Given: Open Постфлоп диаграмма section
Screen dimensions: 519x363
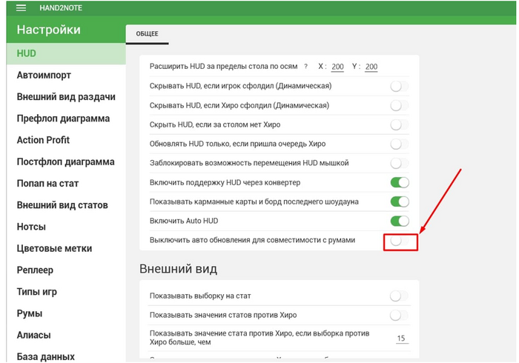Looking at the screenshot, I should coord(66,161).
